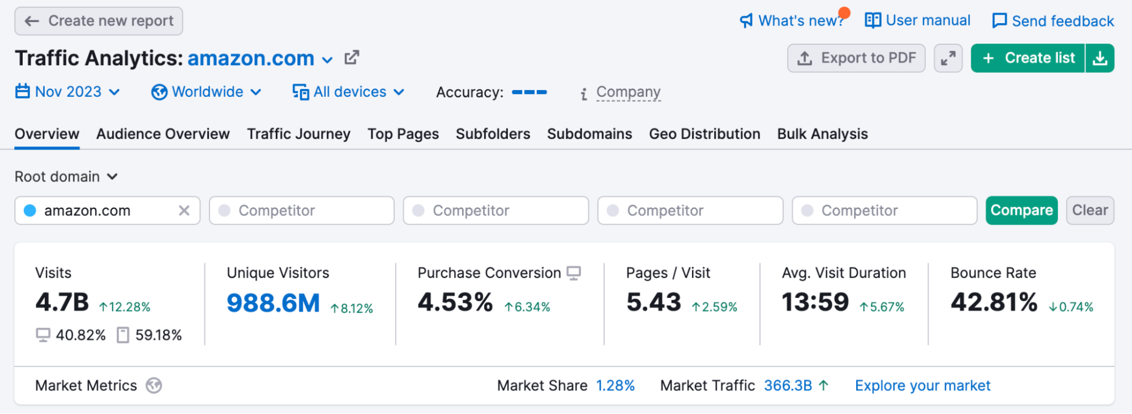This screenshot has height=414, width=1132.
Task: Click the download icon beside Create list
Action: click(x=1100, y=58)
